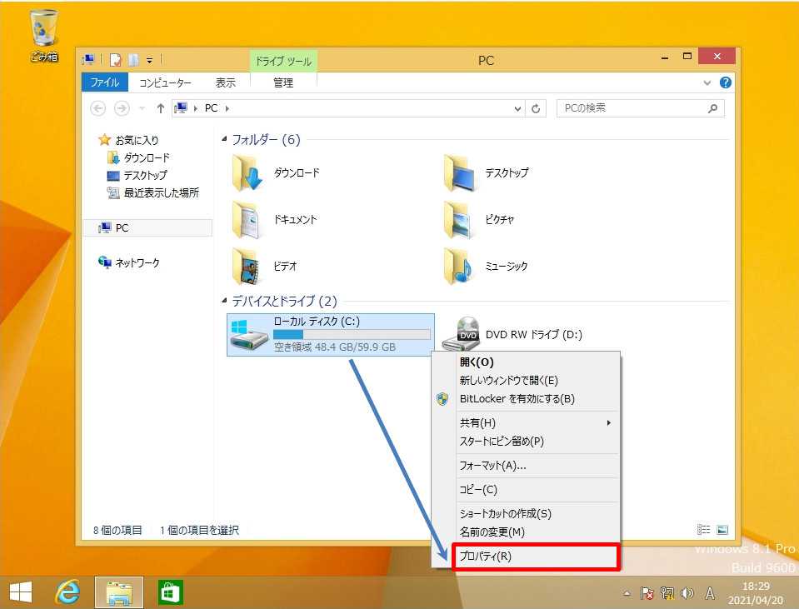This screenshot has height=609, width=799.
Task: Open the volume speaker tray icon
Action: [687, 593]
